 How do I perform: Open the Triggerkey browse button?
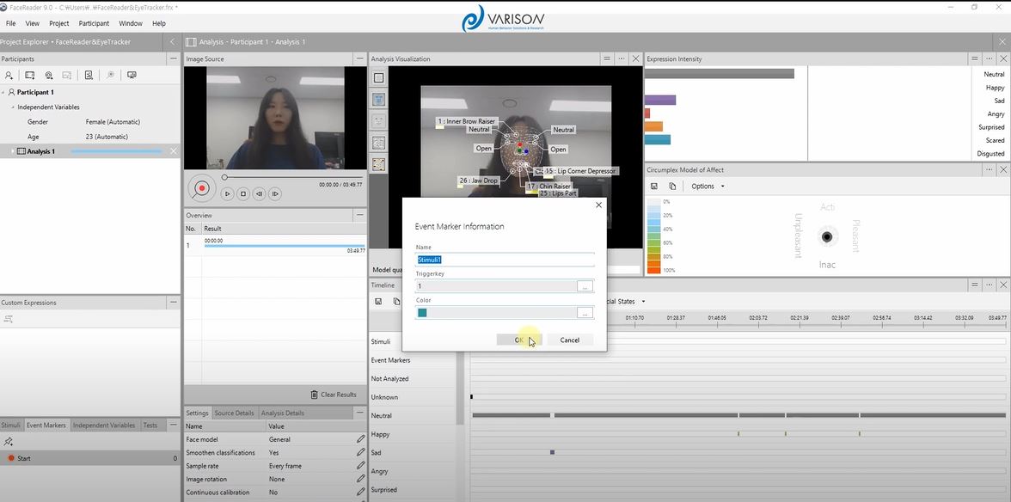585,286
